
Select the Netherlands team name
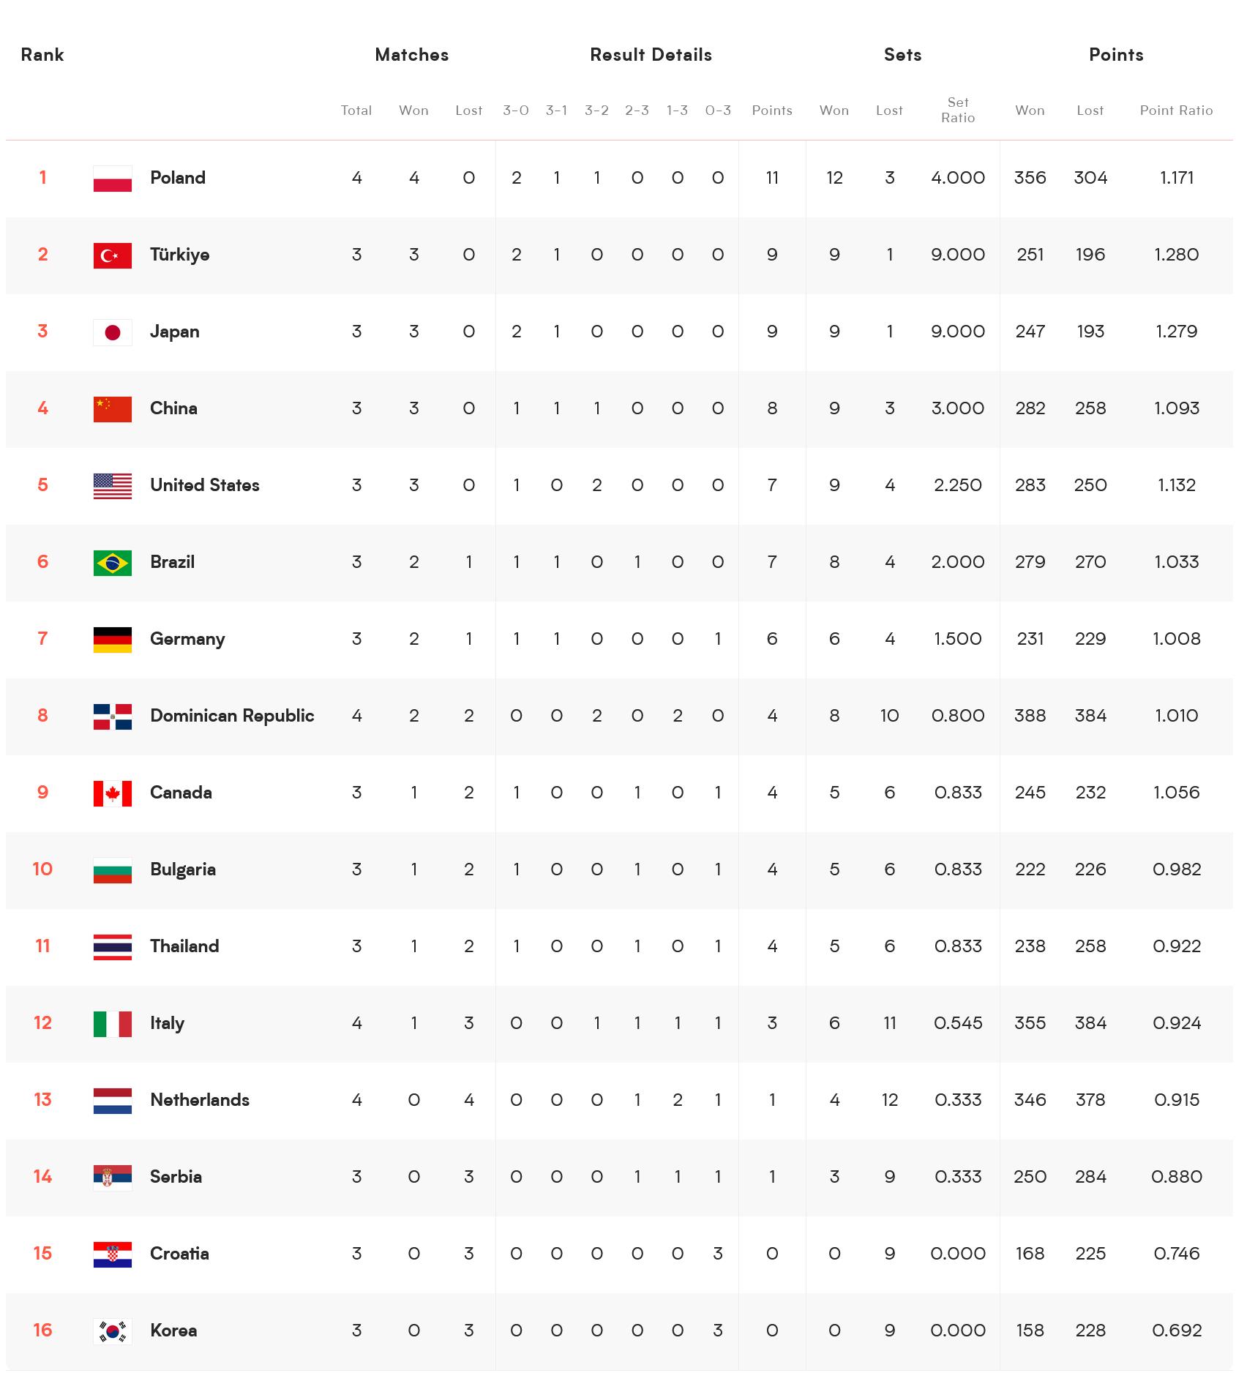point(199,1100)
